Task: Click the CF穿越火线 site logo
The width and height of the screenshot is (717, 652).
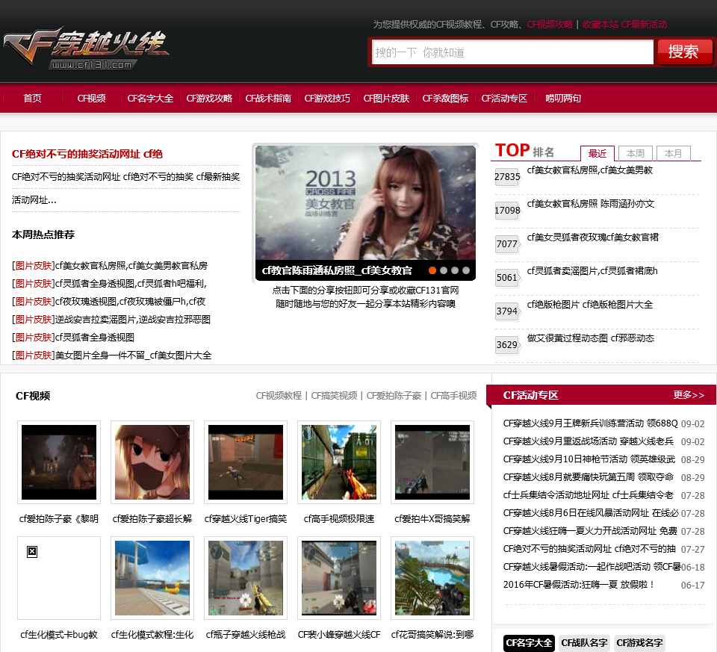Action: (x=86, y=48)
